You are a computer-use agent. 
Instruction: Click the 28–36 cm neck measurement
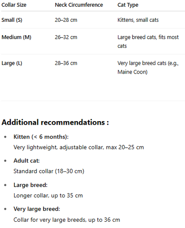pyautogui.click(x=66, y=63)
